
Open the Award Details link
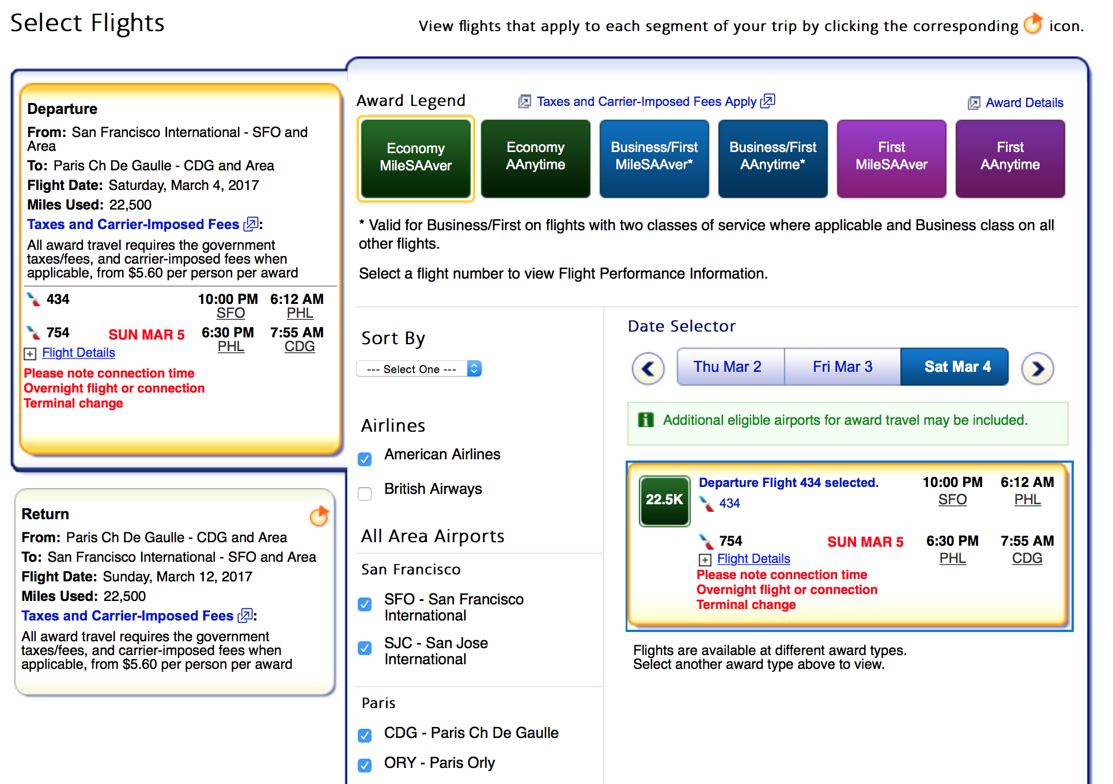[x=1024, y=103]
